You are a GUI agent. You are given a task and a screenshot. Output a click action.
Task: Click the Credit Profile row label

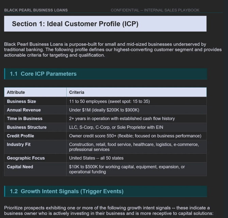pyautogui.click(x=20, y=136)
